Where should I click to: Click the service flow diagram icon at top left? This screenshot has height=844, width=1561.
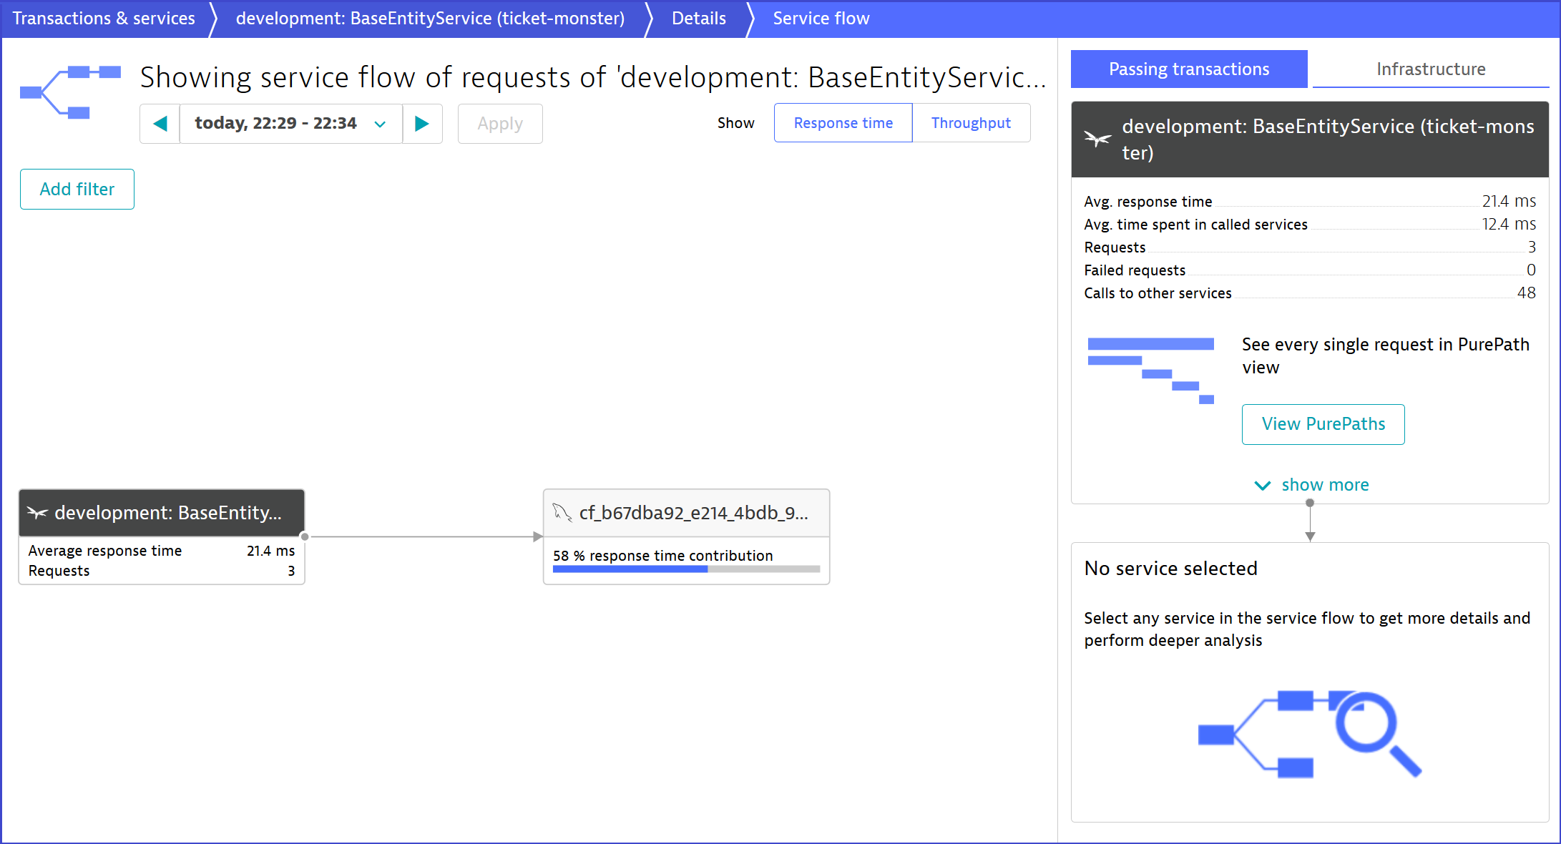tap(70, 92)
